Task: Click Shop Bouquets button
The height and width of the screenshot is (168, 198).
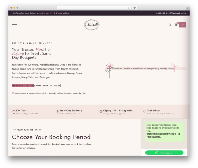Action: coord(23,85)
